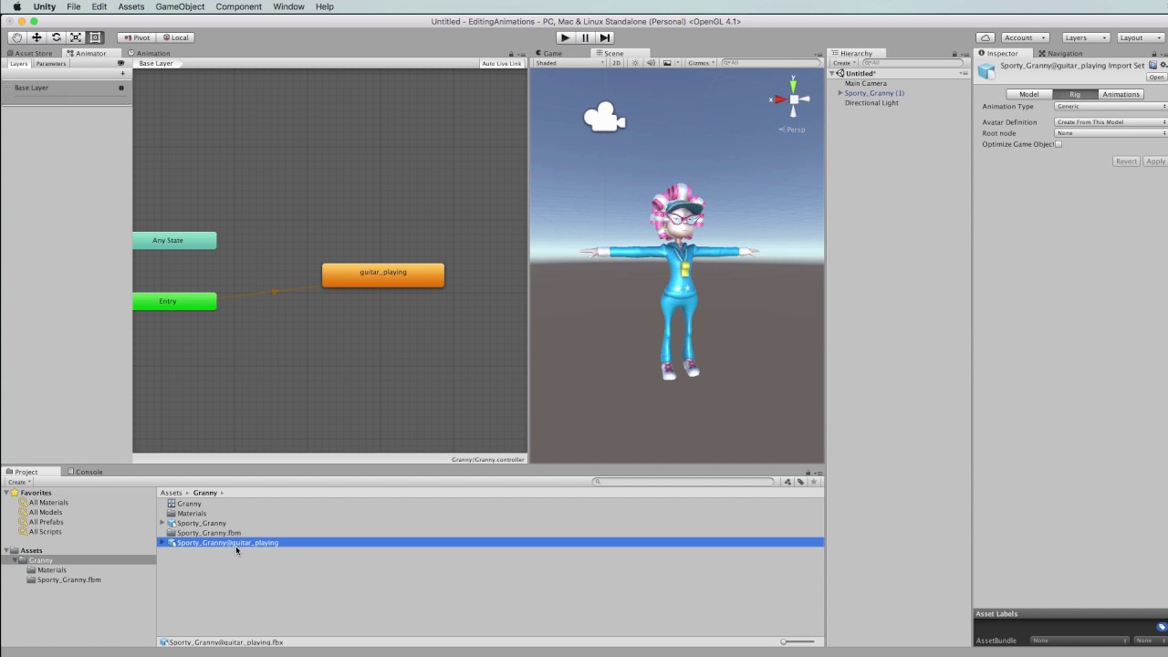Click the Step frame button

pos(604,37)
